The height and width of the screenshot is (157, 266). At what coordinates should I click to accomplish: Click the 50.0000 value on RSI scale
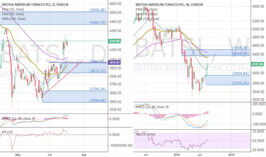click(x=258, y=141)
